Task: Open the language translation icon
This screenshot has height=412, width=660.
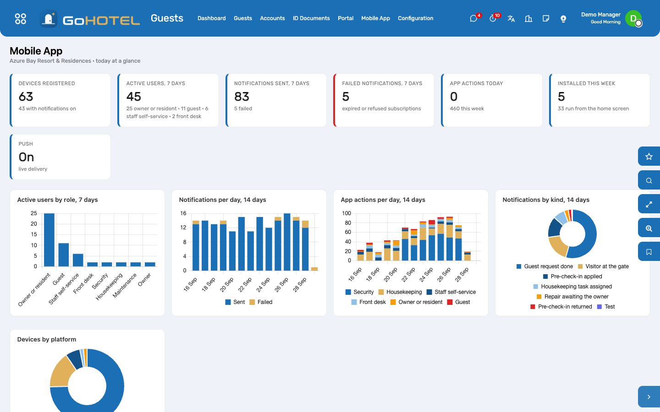Action: pos(511,18)
